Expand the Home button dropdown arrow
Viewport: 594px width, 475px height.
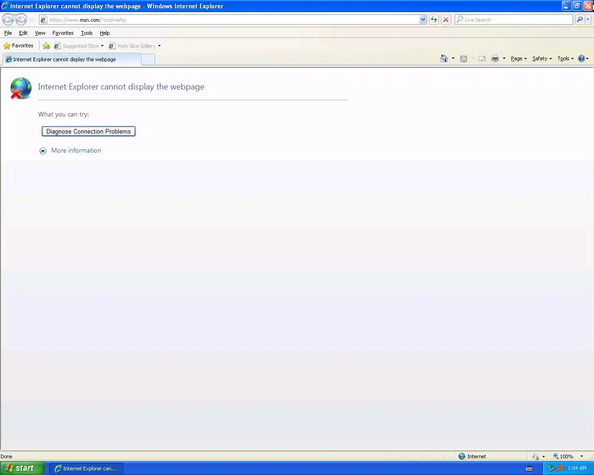pyautogui.click(x=453, y=58)
